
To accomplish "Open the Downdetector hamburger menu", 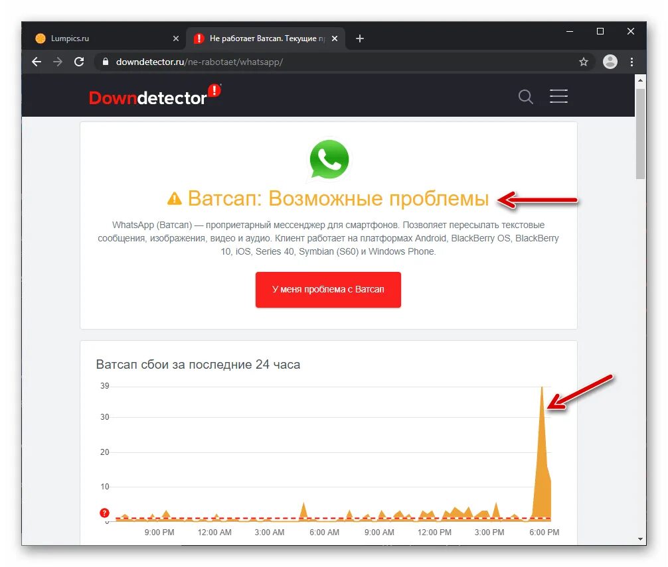I will (x=558, y=96).
